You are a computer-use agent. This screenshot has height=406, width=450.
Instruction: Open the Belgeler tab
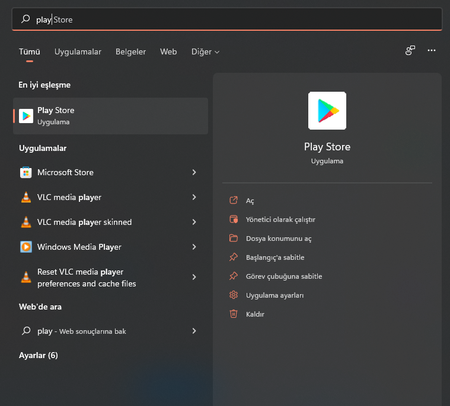[x=130, y=52]
